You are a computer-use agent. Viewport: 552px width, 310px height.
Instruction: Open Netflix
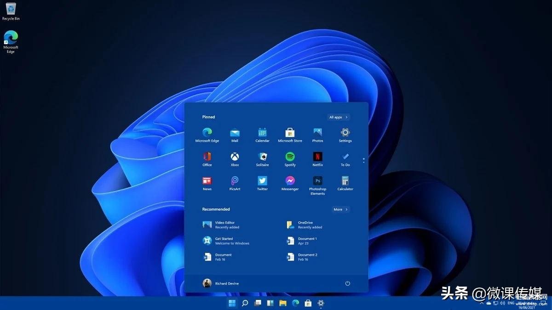317,159
